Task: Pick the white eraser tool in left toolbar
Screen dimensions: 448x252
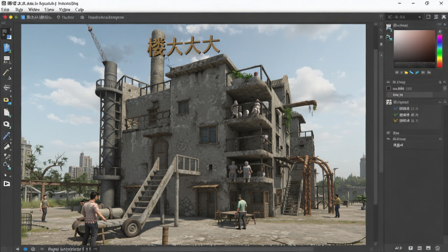Action: point(7,147)
